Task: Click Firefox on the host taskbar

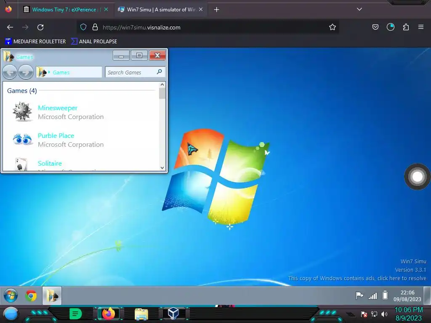Action: [x=109, y=313]
